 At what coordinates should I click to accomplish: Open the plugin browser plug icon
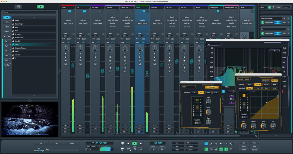(41, 6)
